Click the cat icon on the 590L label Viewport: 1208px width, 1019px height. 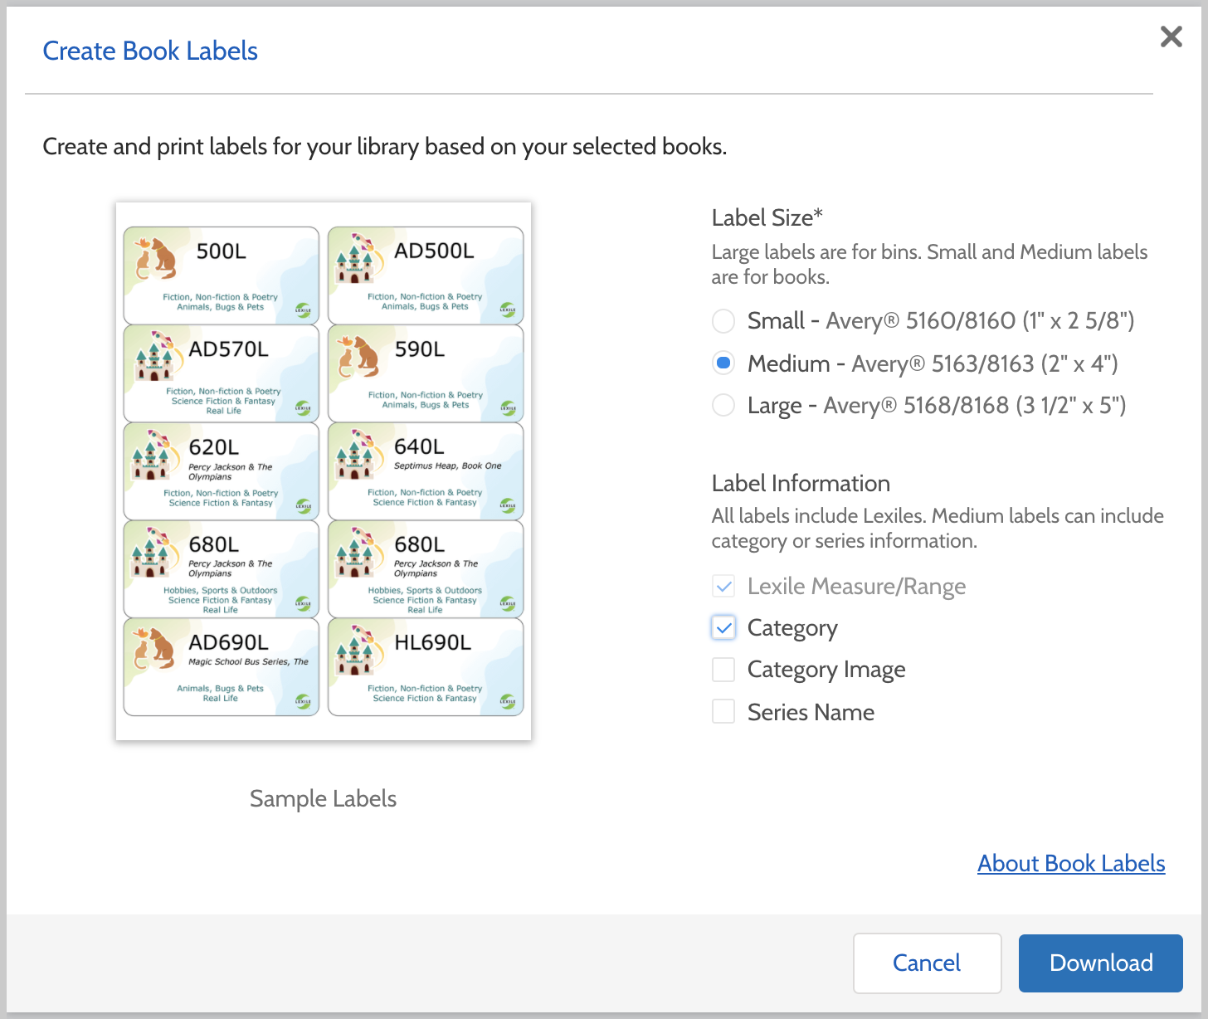click(358, 356)
